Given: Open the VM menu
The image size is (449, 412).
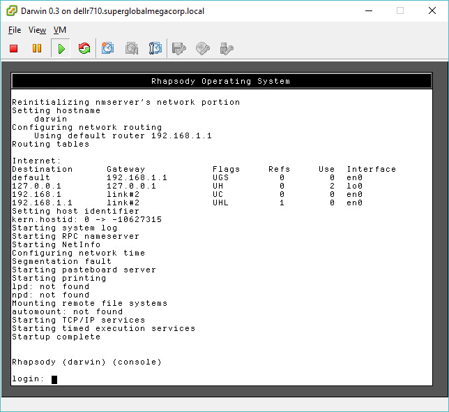Looking at the screenshot, I should (60, 30).
